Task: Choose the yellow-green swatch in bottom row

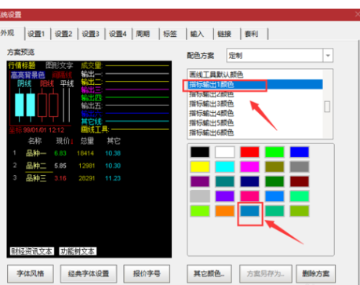Action: click(x=300, y=211)
